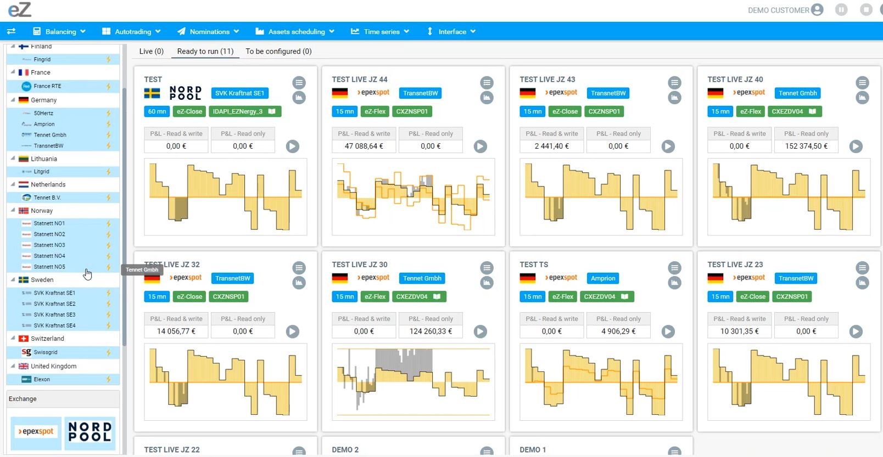Start TEST LIVE JZ 30 with play button

(x=480, y=331)
